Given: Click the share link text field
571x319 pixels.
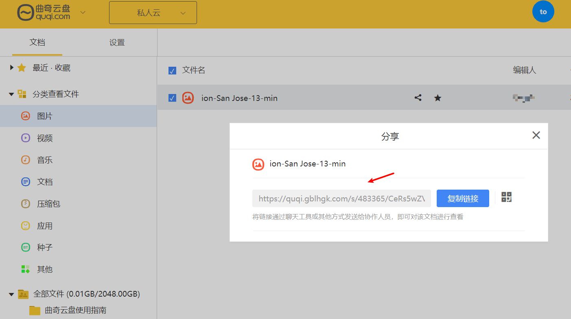Looking at the screenshot, I should click(341, 199).
